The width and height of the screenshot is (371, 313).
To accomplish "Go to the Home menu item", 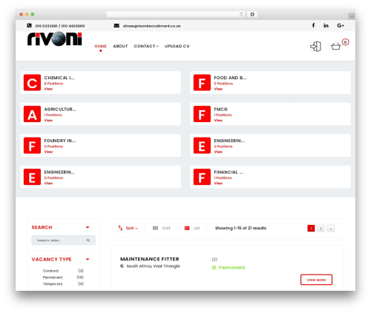I will (100, 46).
